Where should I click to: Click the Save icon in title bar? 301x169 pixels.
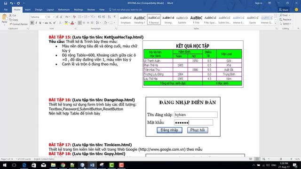coord(5,3)
